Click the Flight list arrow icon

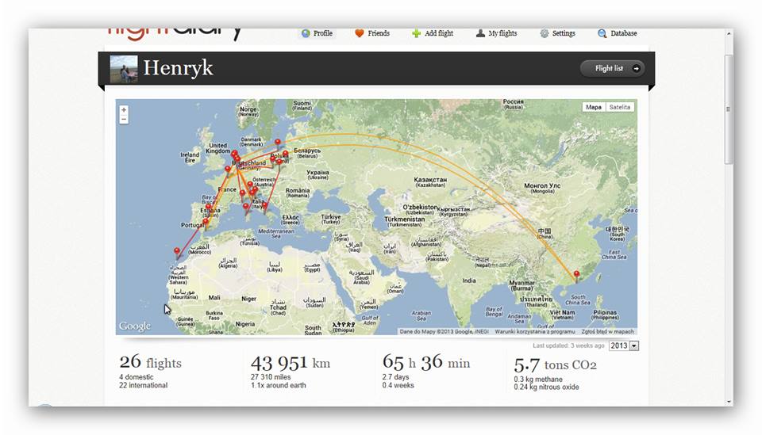pyautogui.click(x=636, y=68)
